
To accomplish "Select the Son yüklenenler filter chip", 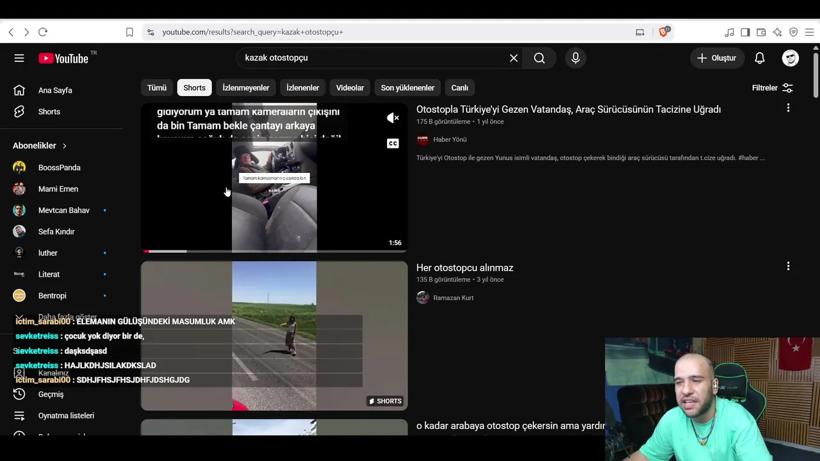I will 407,88.
